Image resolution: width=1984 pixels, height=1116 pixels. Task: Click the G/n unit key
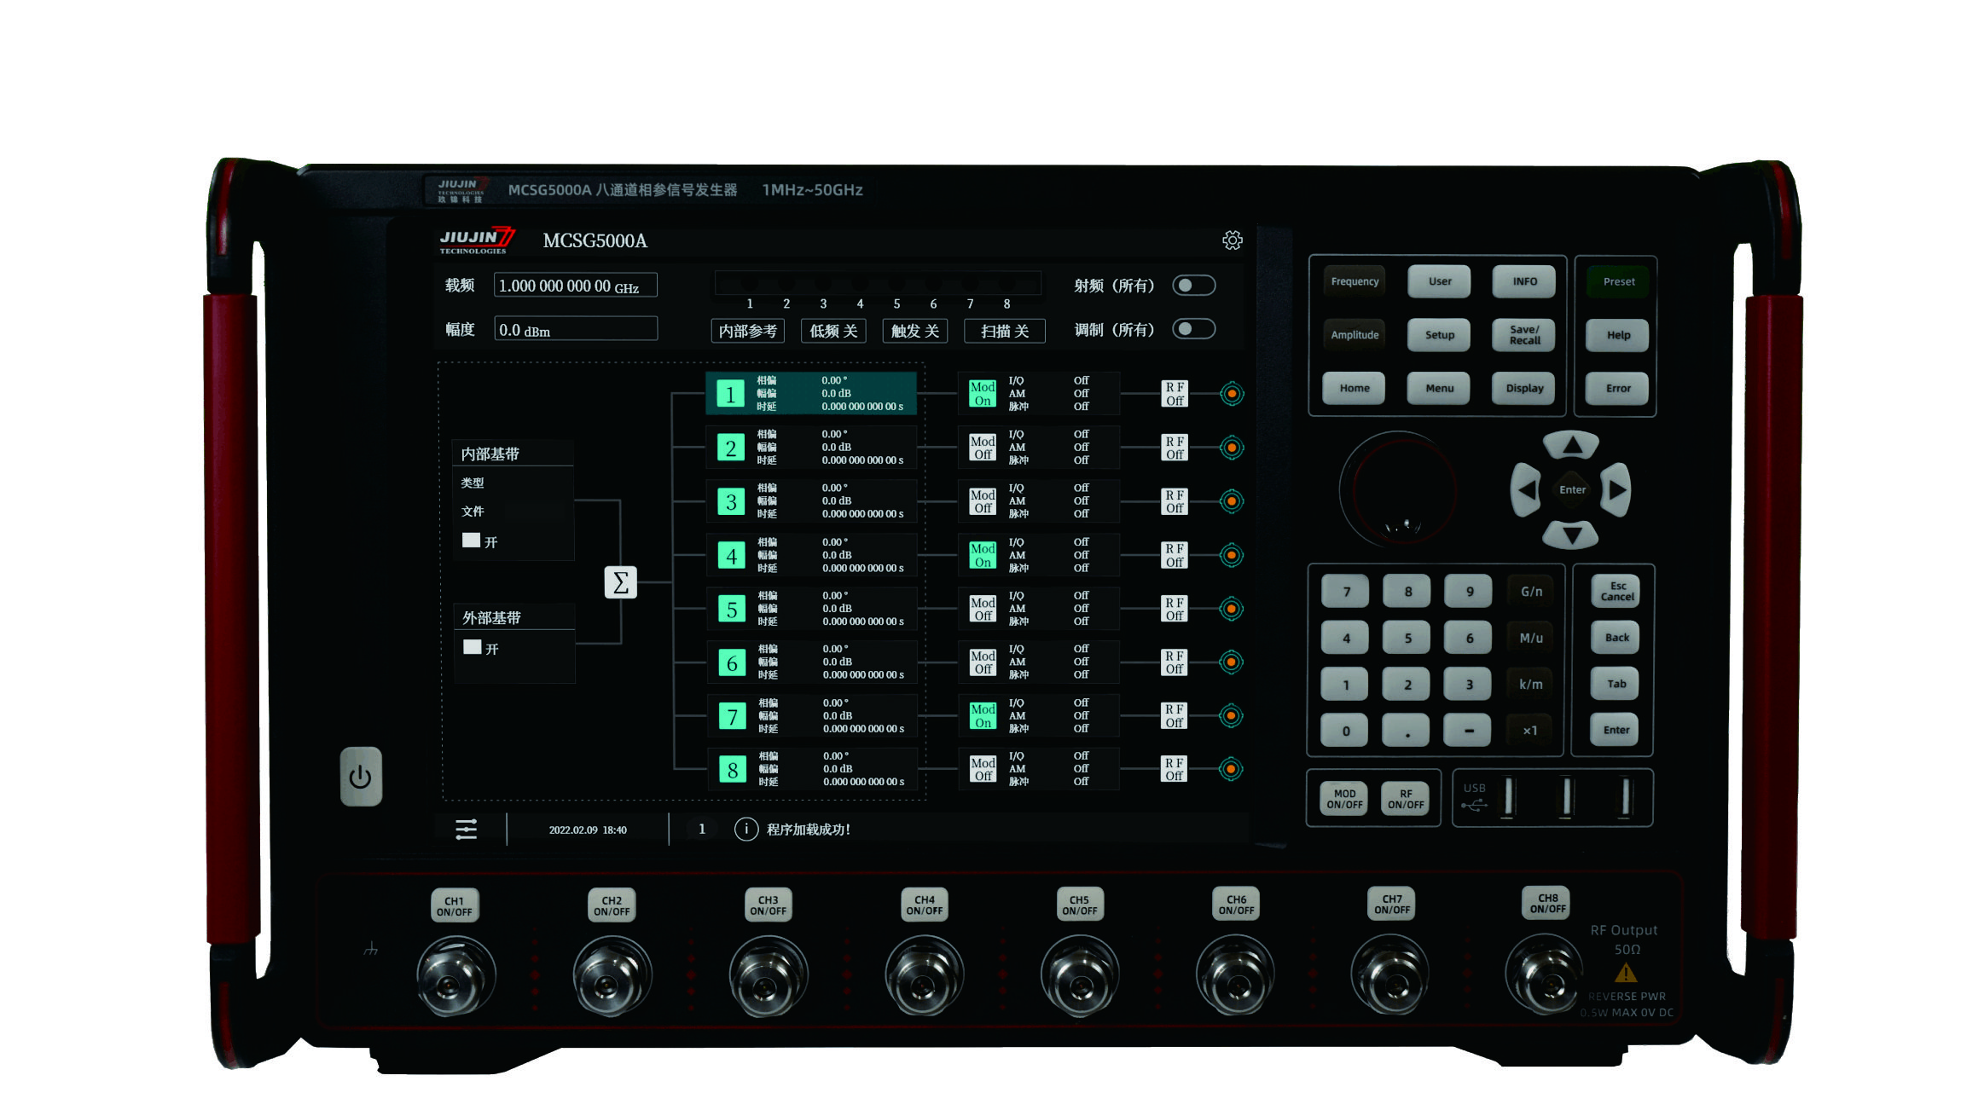(1531, 592)
